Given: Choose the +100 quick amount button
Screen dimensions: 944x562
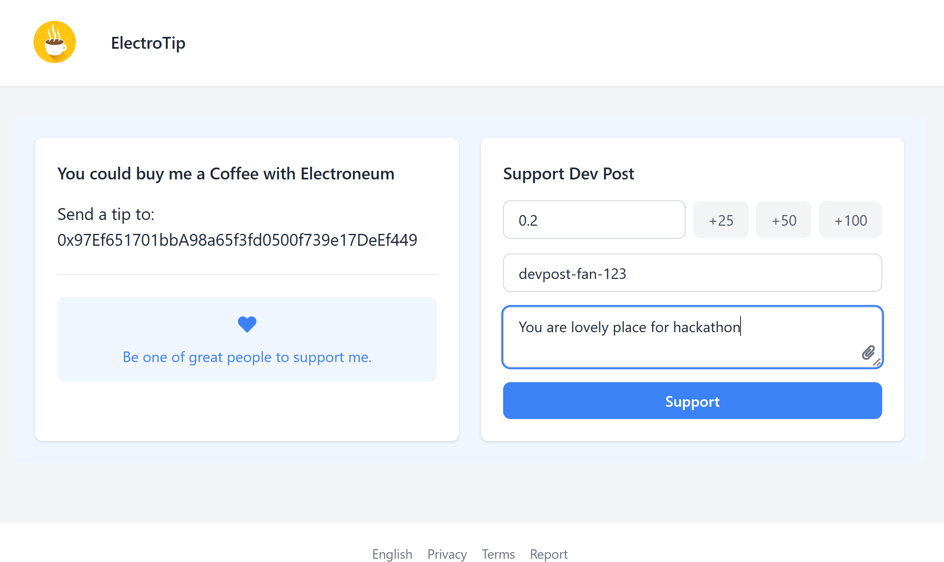Looking at the screenshot, I should click(x=850, y=220).
